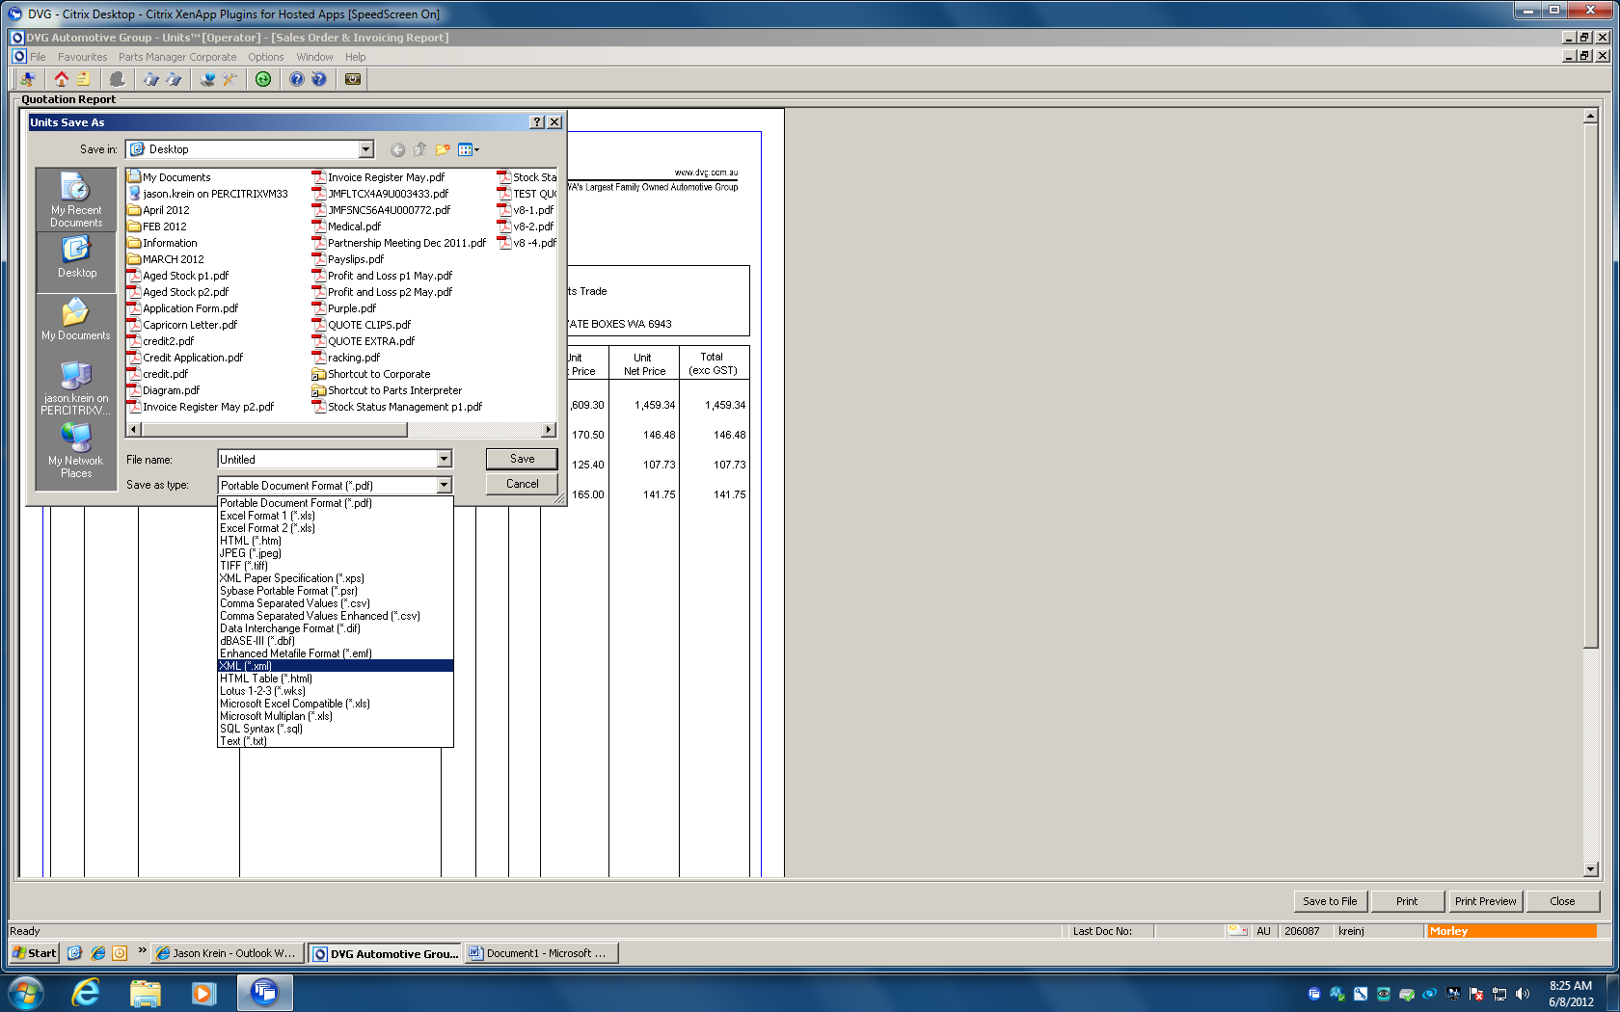Open the View Menu in Save As dialog
Image resolution: width=1620 pixels, height=1012 pixels.
[x=469, y=149]
